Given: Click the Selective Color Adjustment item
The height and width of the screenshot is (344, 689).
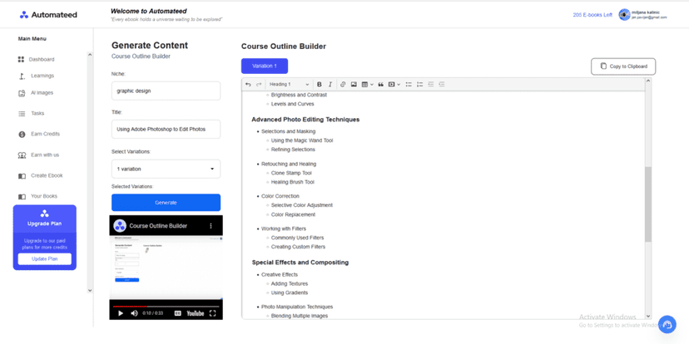Looking at the screenshot, I should tap(302, 205).
